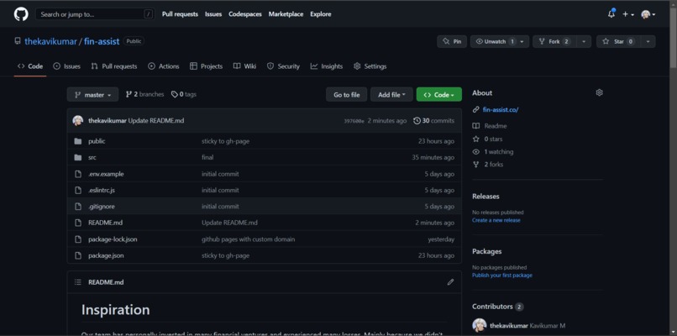Viewport: 677px width, 336px height.
Task: Click thekavikumar contributor avatar
Action: pyautogui.click(x=480, y=325)
